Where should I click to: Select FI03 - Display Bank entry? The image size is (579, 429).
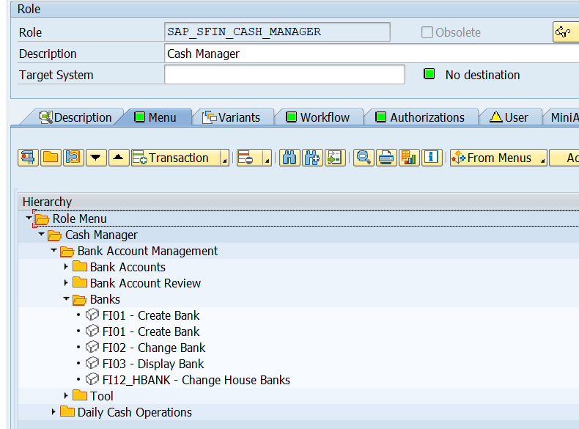[x=153, y=364]
